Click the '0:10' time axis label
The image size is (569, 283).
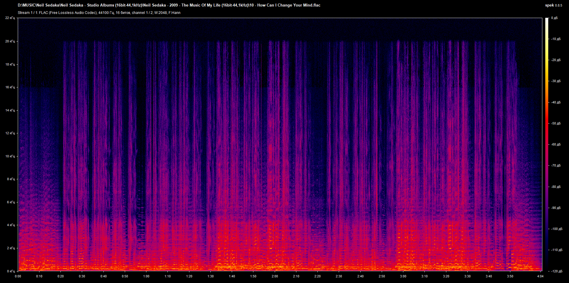39,276
